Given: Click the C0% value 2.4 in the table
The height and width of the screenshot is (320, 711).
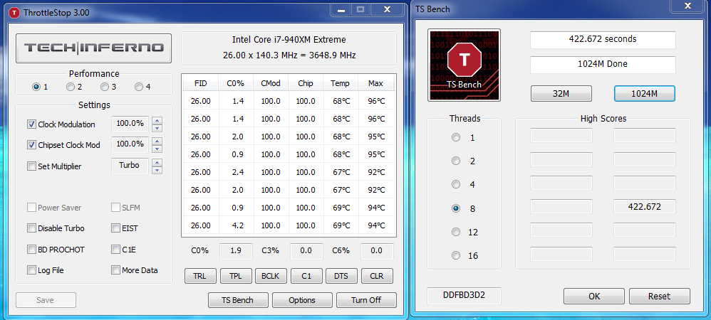Looking at the screenshot, I should tap(238, 172).
